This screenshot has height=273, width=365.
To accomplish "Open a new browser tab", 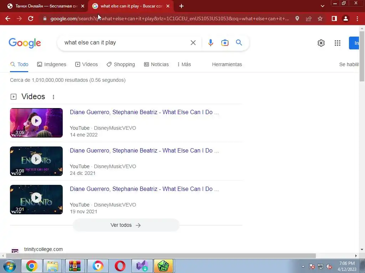I will coord(181,6).
